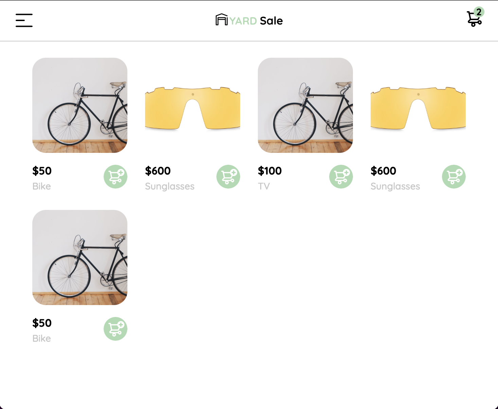The image size is (498, 409).
Task: Click the YARD Sale header title
Action: (256, 21)
